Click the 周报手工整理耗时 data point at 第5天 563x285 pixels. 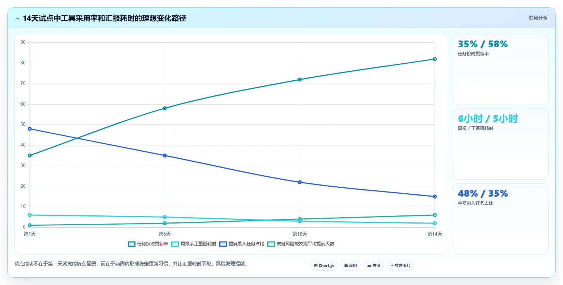[165, 217]
